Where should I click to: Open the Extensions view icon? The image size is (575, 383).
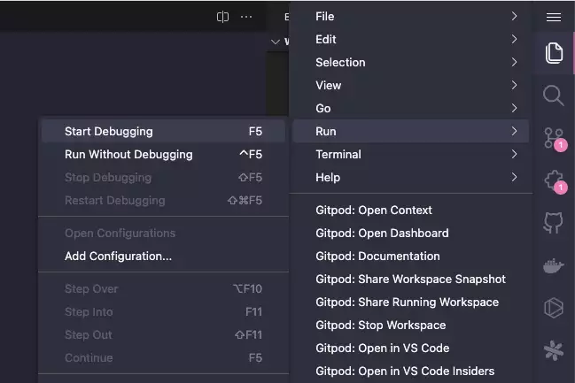[555, 181]
